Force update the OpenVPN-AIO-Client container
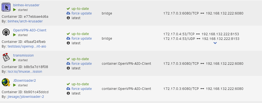Viewport: 262px width, 103px height. tap(82, 38)
